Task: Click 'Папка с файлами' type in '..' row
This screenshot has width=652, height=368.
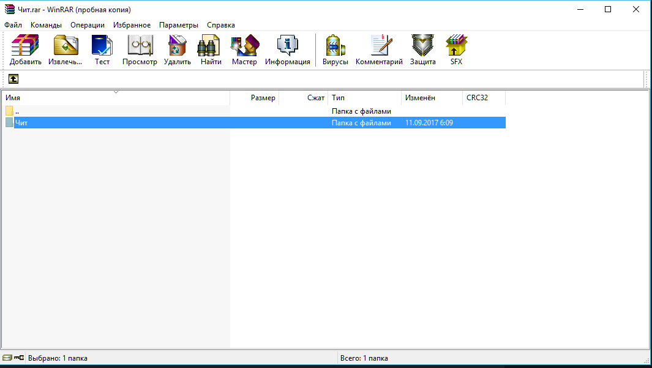Action: [x=361, y=111]
